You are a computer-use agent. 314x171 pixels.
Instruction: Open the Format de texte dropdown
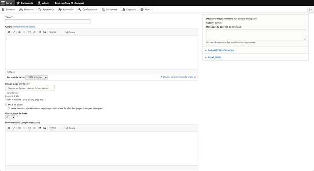pyautogui.click(x=36, y=77)
